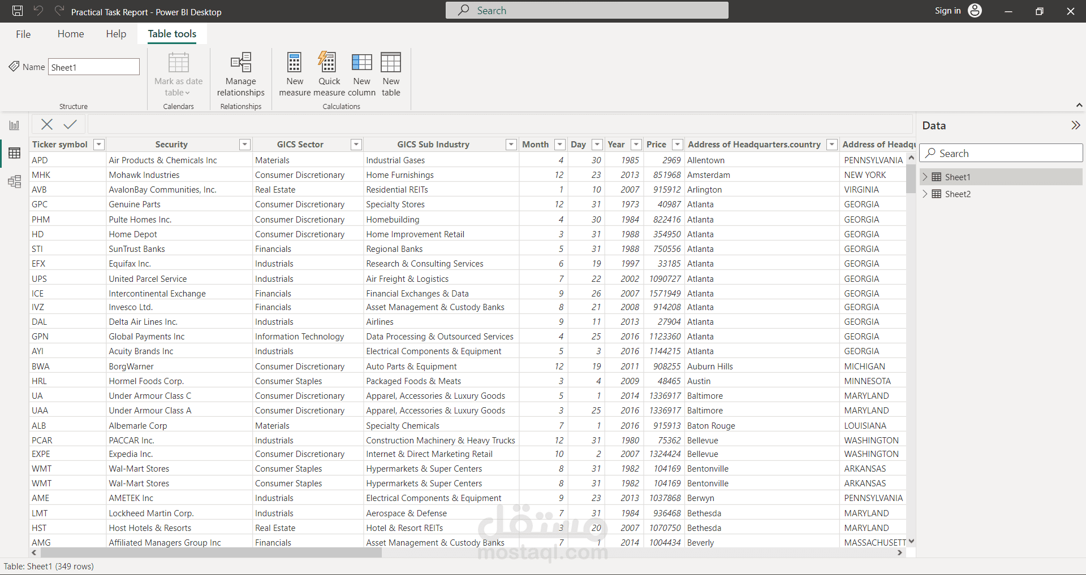Switch to Data table view icon
This screenshot has height=575, width=1086.
pyautogui.click(x=14, y=153)
